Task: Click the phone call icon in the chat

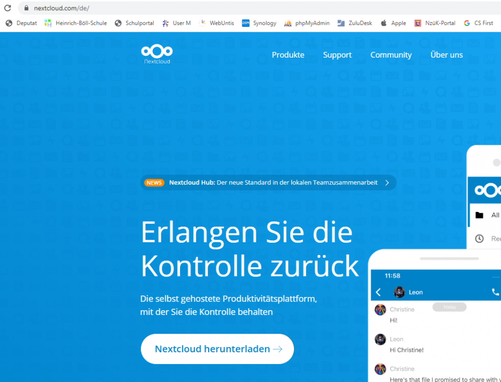Action: 495,292
